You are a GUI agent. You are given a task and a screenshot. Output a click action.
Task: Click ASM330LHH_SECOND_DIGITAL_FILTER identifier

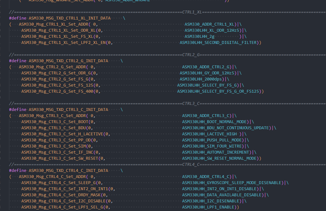coord(218,43)
